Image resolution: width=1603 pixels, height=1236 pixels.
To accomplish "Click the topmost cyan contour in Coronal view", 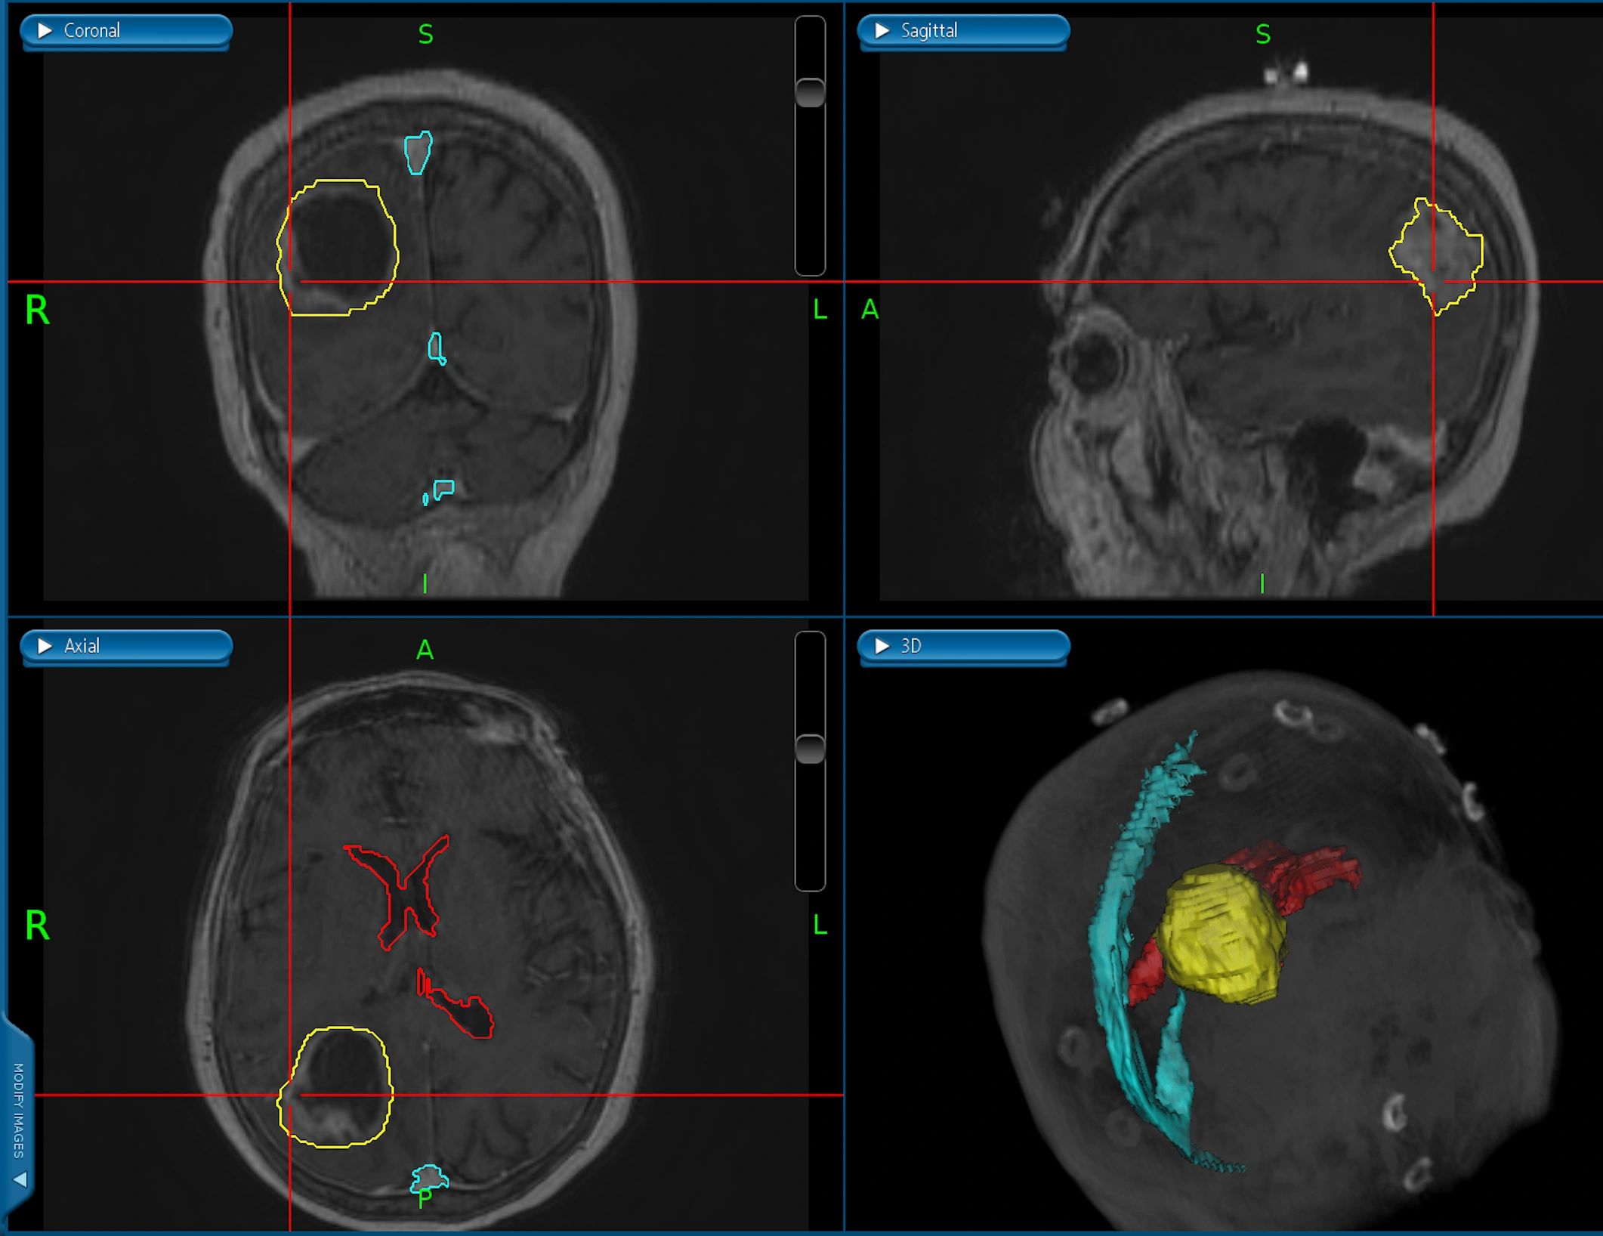I will (417, 153).
